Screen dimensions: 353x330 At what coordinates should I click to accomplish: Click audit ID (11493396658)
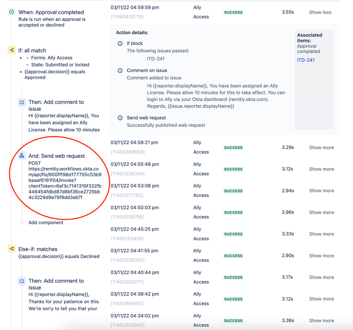tap(128, 152)
